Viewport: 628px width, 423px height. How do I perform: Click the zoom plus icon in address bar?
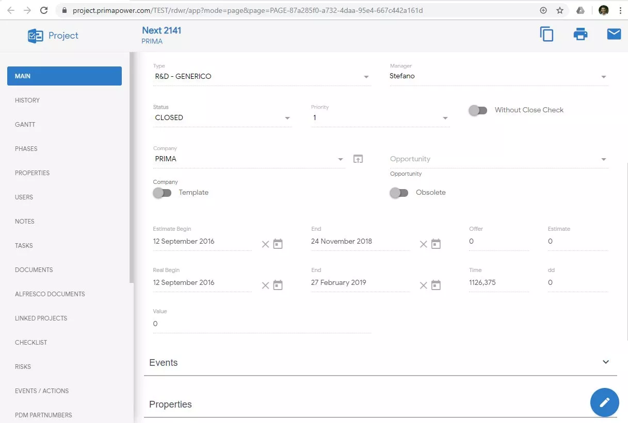coord(543,10)
